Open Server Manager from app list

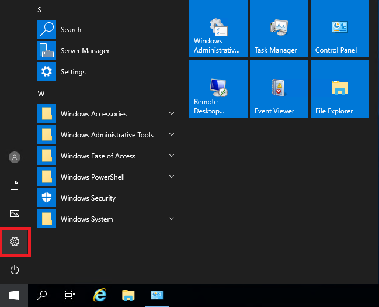[85, 51]
